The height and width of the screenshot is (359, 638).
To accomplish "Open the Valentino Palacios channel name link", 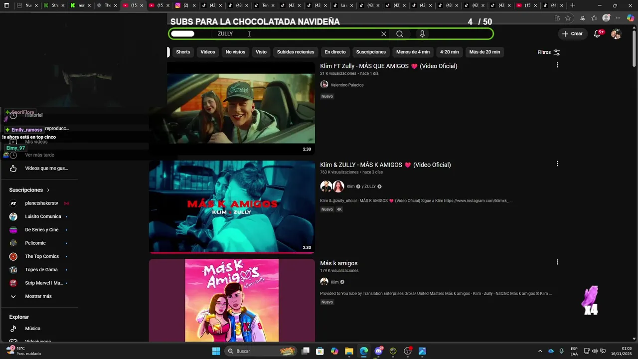I will coord(347,85).
